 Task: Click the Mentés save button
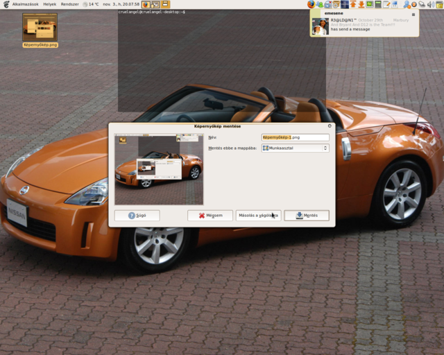click(307, 216)
